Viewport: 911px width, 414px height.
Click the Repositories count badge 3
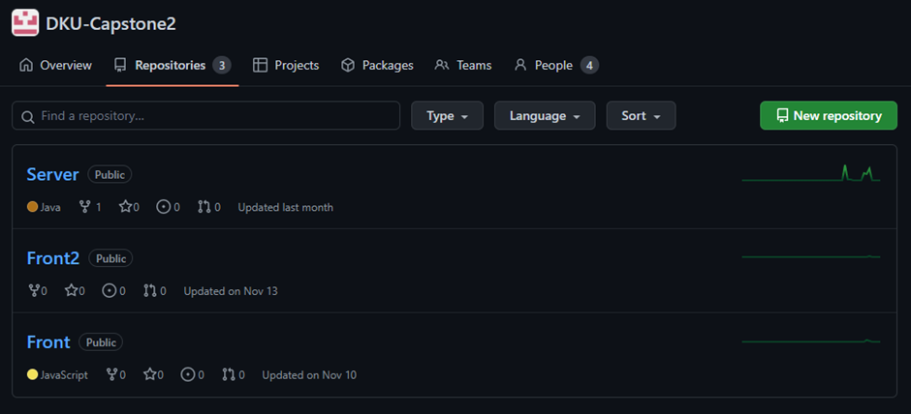coord(222,66)
